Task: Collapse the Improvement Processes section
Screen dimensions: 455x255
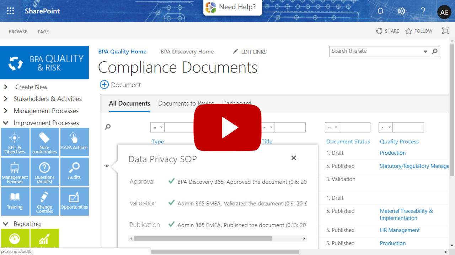Action: tap(6, 123)
